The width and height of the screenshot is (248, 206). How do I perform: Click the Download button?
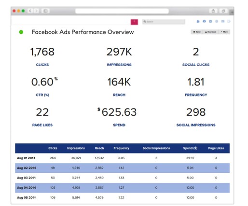tap(210, 32)
